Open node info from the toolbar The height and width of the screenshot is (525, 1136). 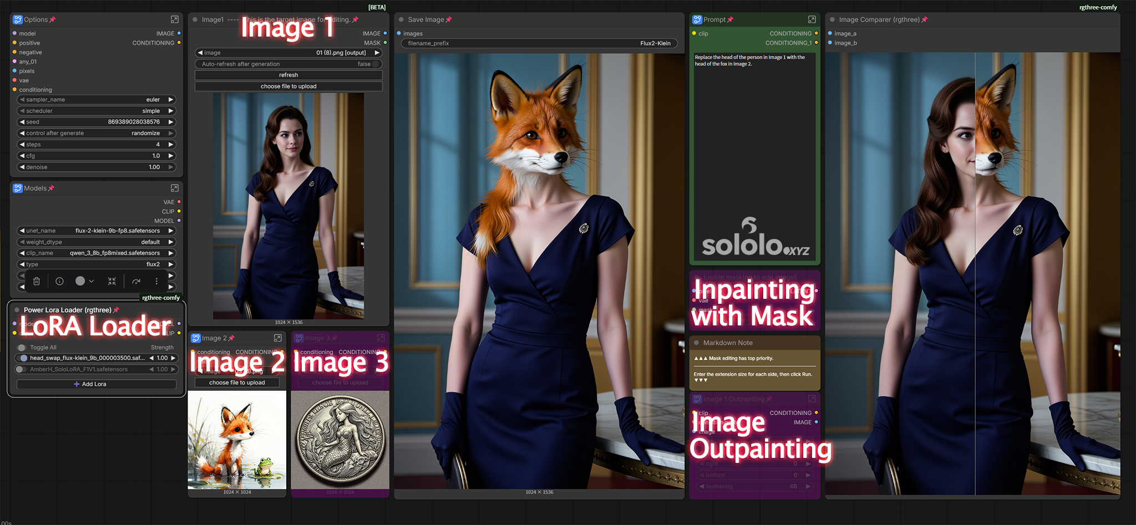59,281
